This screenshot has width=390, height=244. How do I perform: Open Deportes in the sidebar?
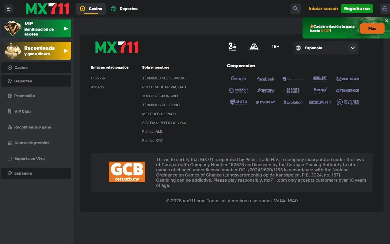[x=36, y=81]
